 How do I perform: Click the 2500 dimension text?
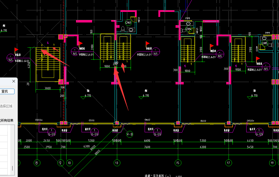[x=27, y=147]
